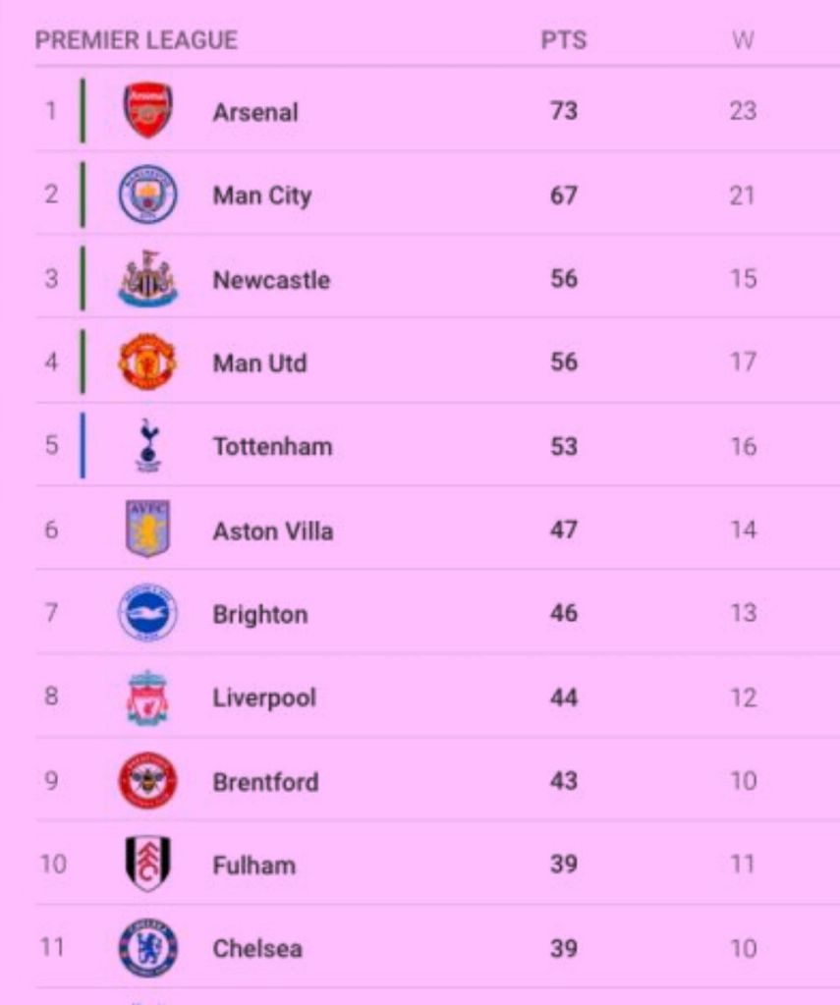
Task: Click the Premier League table title
Action: (x=137, y=40)
